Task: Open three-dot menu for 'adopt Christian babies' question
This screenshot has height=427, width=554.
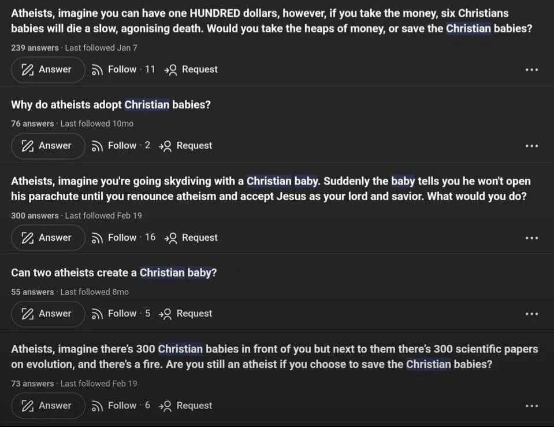Action: 531,146
